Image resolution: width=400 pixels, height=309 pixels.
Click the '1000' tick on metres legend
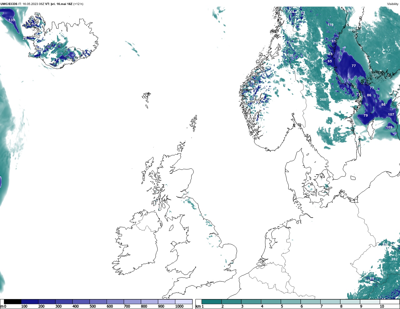(179, 307)
